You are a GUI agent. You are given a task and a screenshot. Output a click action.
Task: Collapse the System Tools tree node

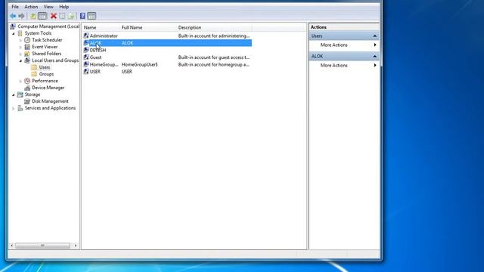tap(14, 33)
